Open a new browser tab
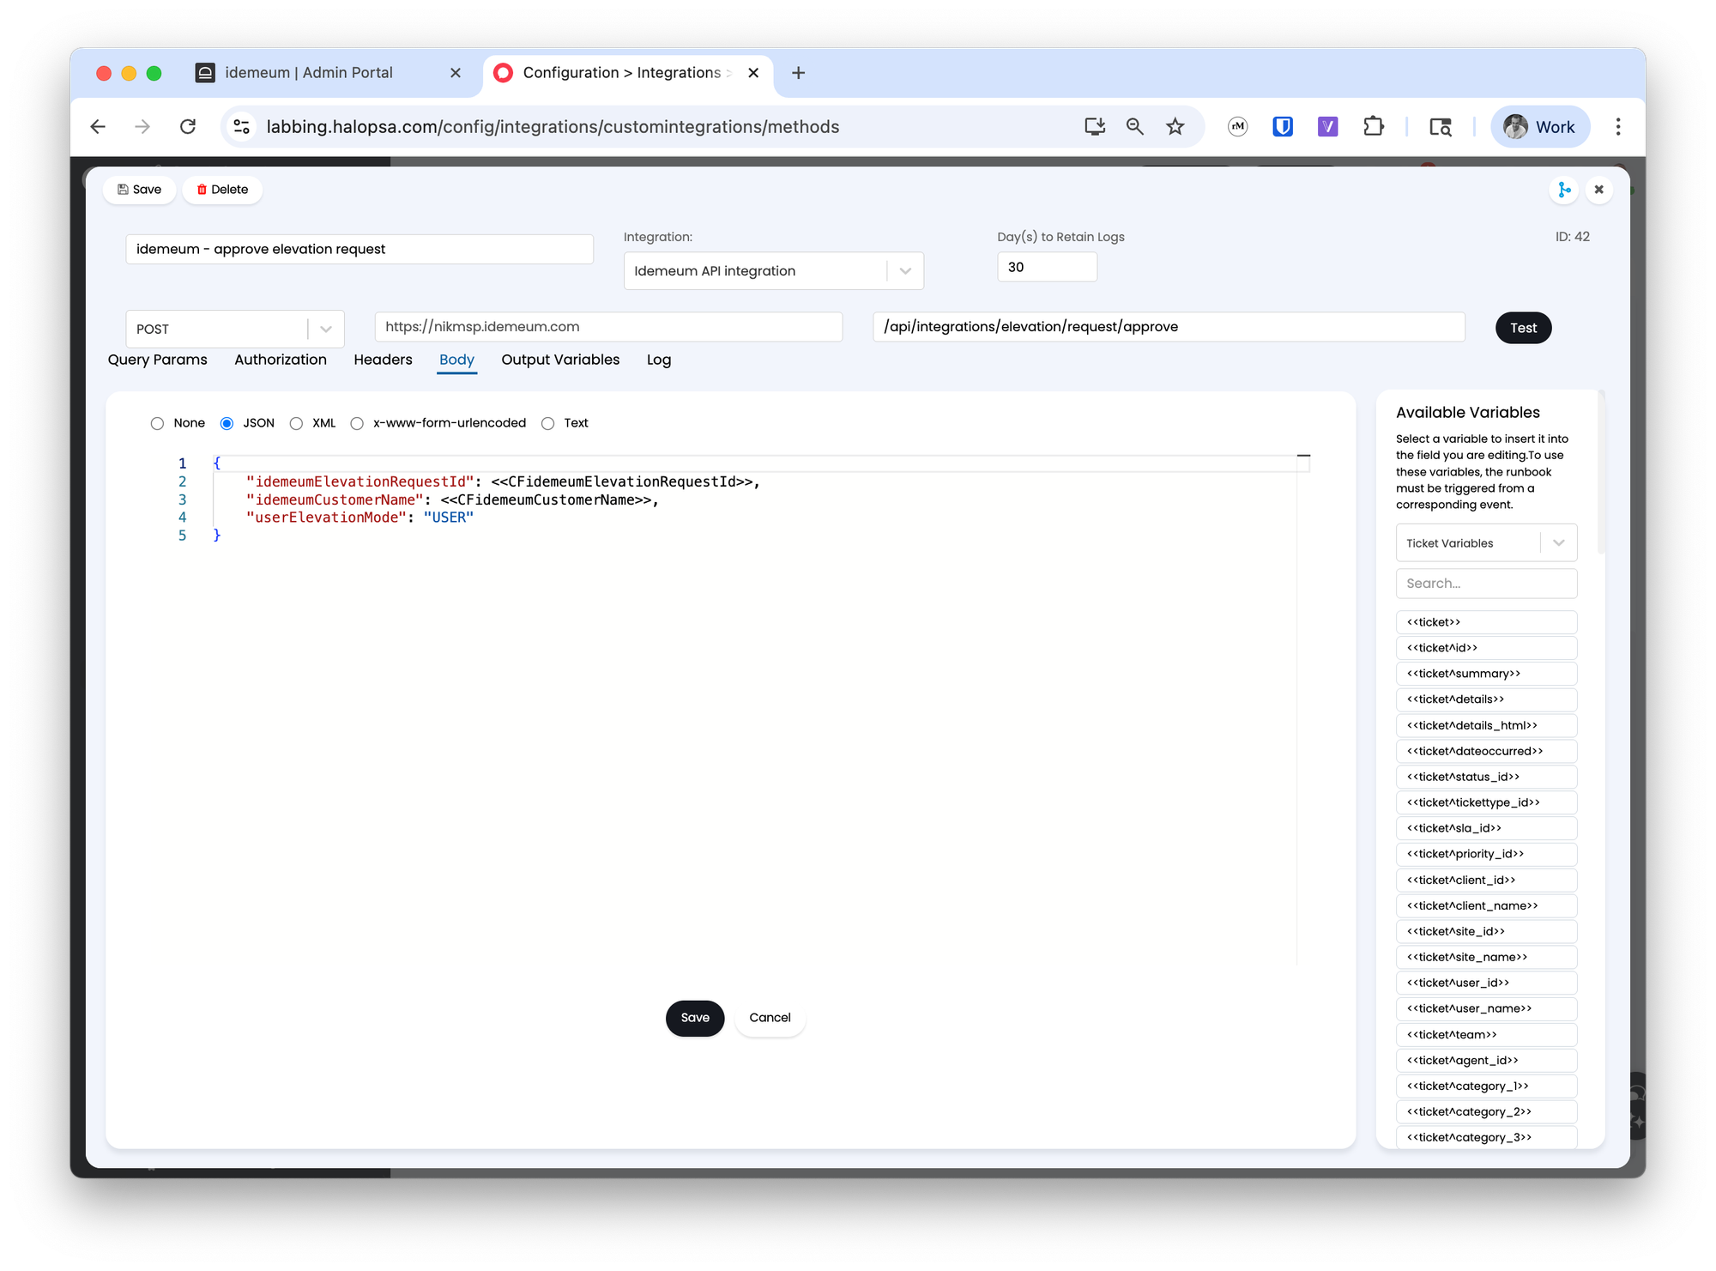This screenshot has width=1716, height=1271. tap(798, 73)
